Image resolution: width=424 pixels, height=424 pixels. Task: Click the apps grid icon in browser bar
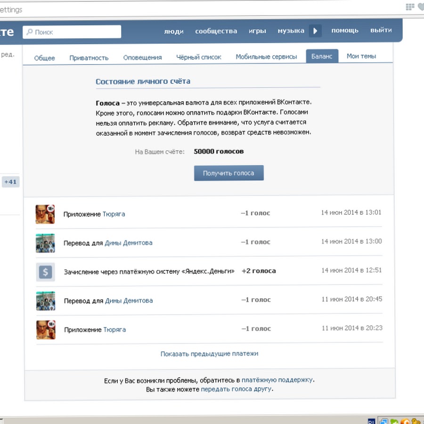(410, 7)
